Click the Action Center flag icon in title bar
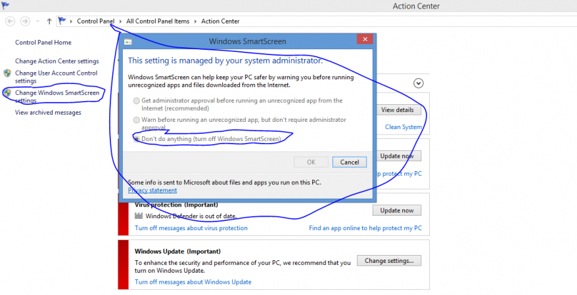The width and height of the screenshot is (577, 295). (x=5, y=5)
